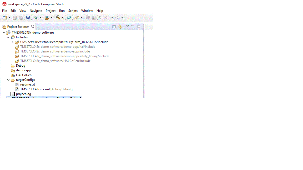Screen dimensions: 303x170
Task: Open the New wizard dropdown arrow
Action: [x=9, y=18]
